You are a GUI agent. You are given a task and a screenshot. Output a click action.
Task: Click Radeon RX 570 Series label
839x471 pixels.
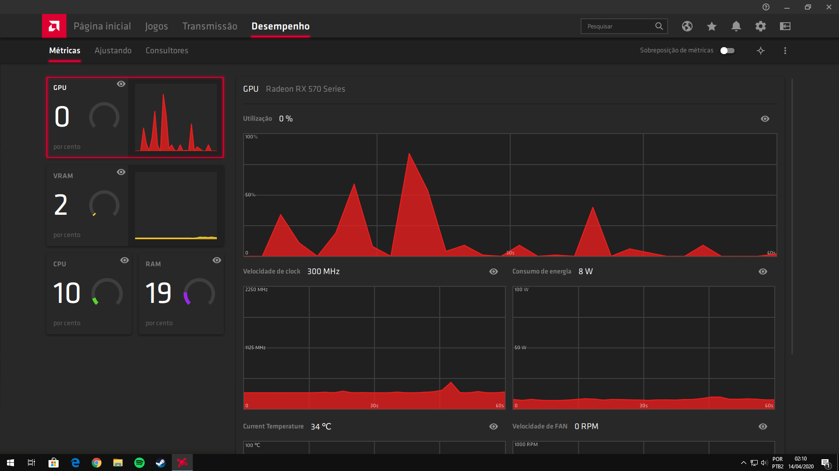tap(306, 89)
